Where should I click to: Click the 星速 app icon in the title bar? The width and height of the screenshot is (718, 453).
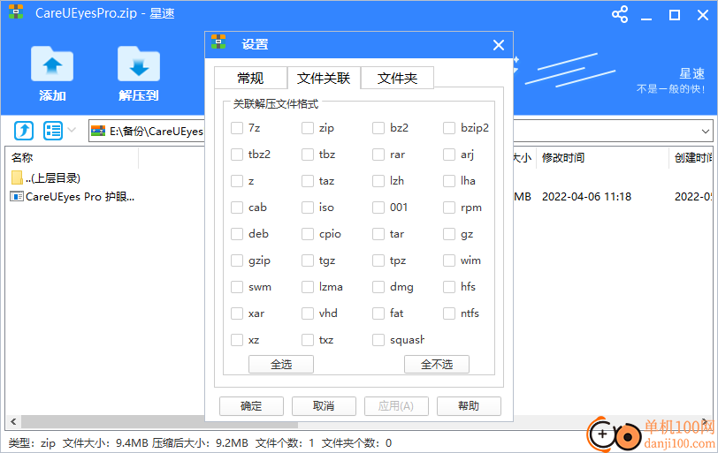coord(16,11)
